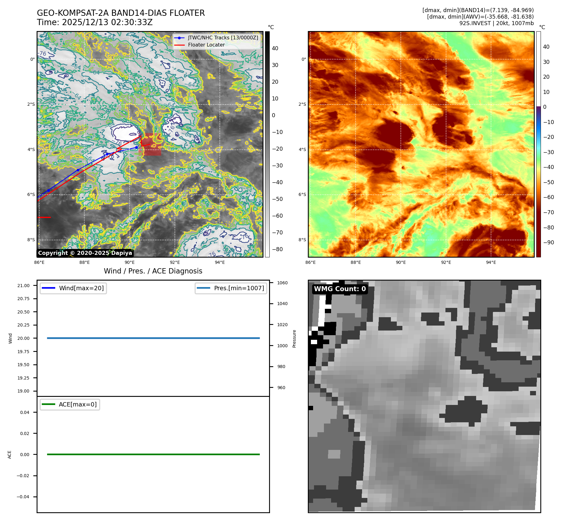Image resolution: width=562 pixels, height=524 pixels.
Task: Click the rainbow water vapor temperature colorbar
Action: tap(538, 144)
